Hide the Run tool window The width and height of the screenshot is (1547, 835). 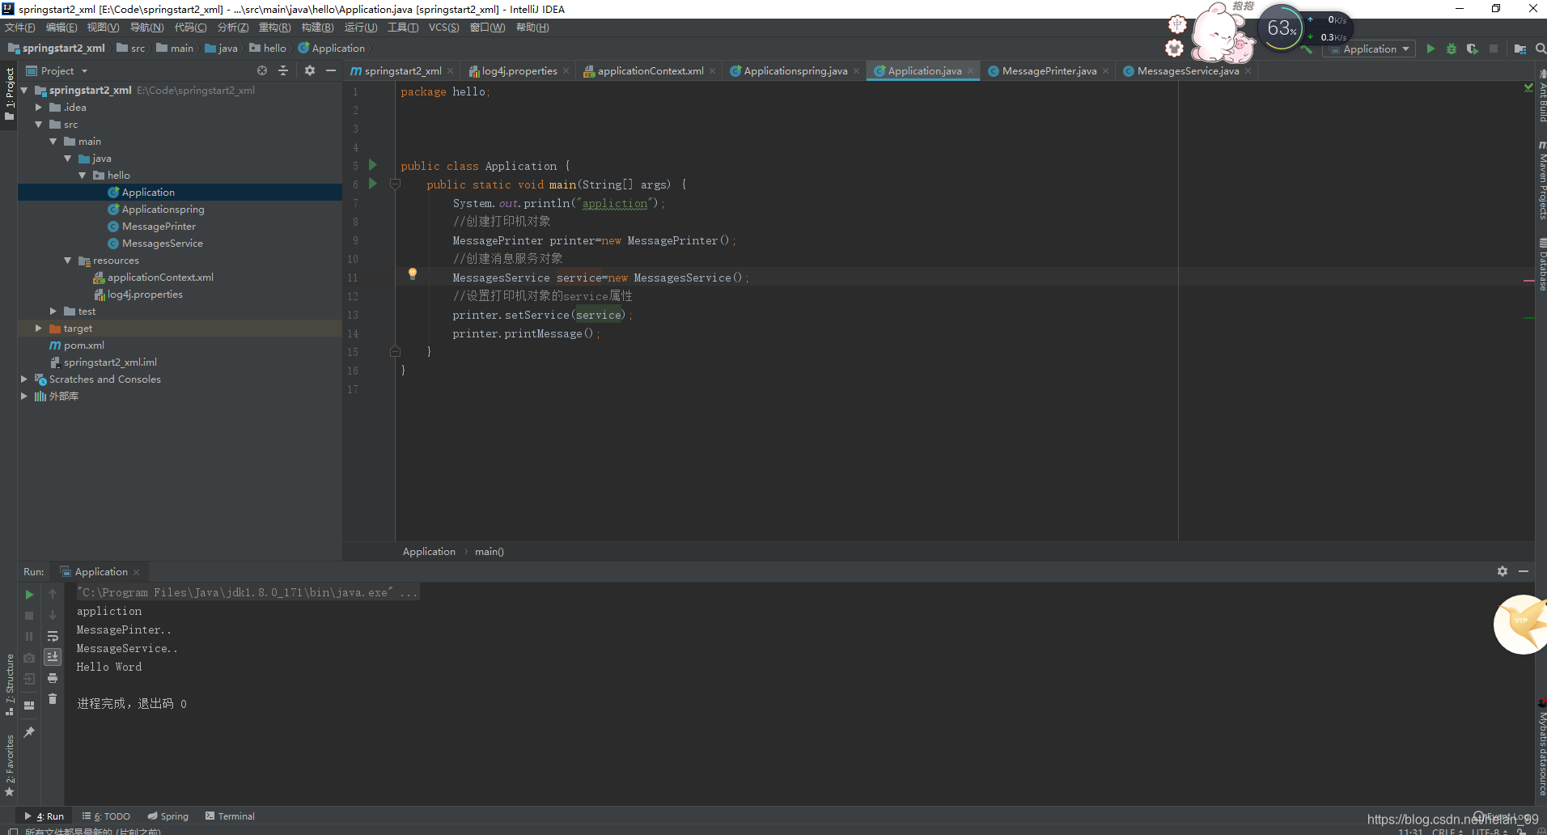(1524, 571)
